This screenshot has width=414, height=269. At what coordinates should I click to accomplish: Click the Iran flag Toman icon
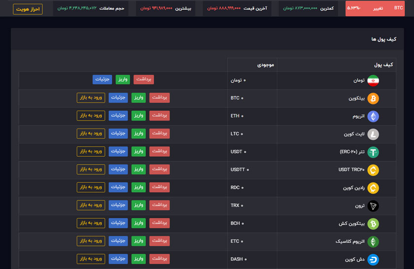click(373, 80)
